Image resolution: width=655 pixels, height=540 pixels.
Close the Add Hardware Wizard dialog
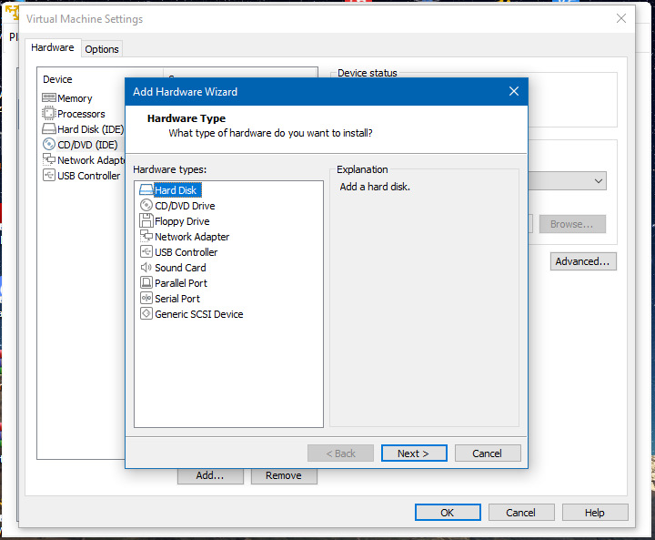point(514,91)
